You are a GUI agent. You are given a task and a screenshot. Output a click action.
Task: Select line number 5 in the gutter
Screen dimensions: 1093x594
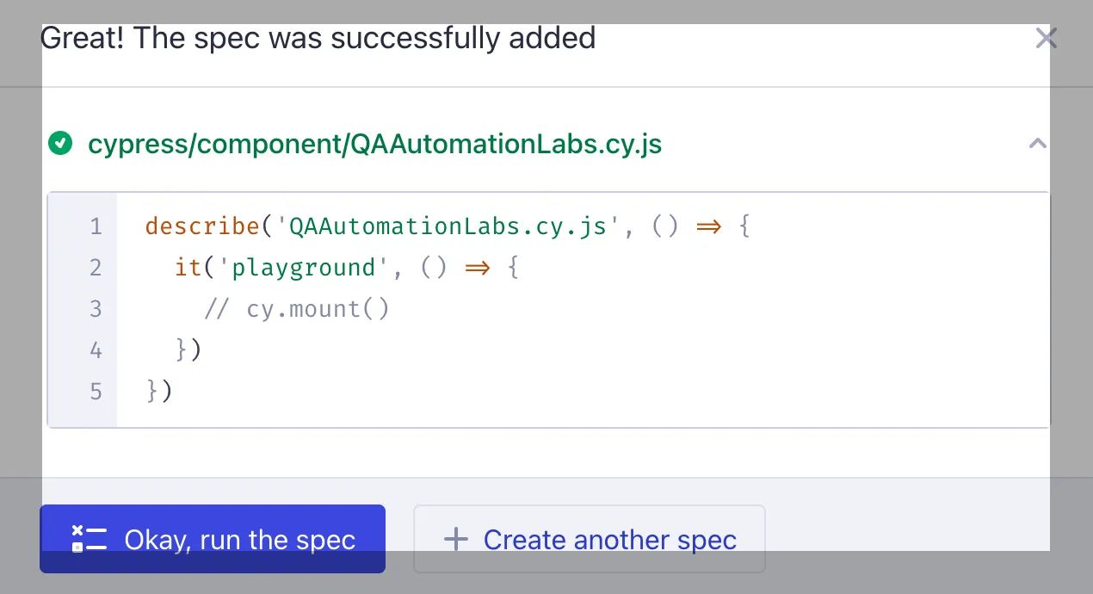(x=96, y=392)
